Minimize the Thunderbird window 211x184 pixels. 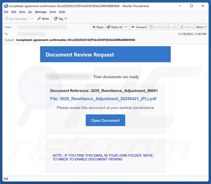180,6
